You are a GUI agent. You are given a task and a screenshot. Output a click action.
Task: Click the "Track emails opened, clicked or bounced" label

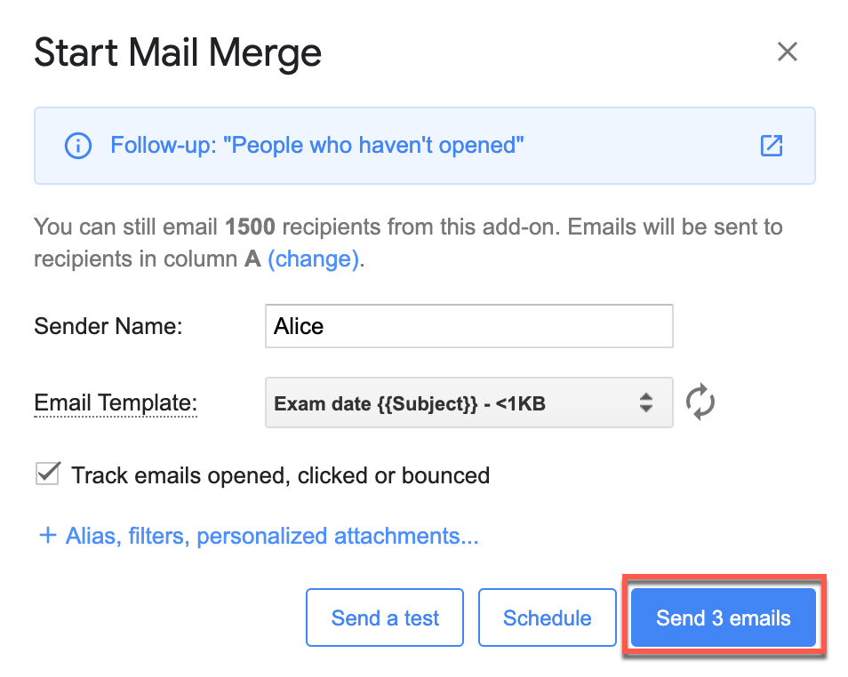tap(280, 475)
